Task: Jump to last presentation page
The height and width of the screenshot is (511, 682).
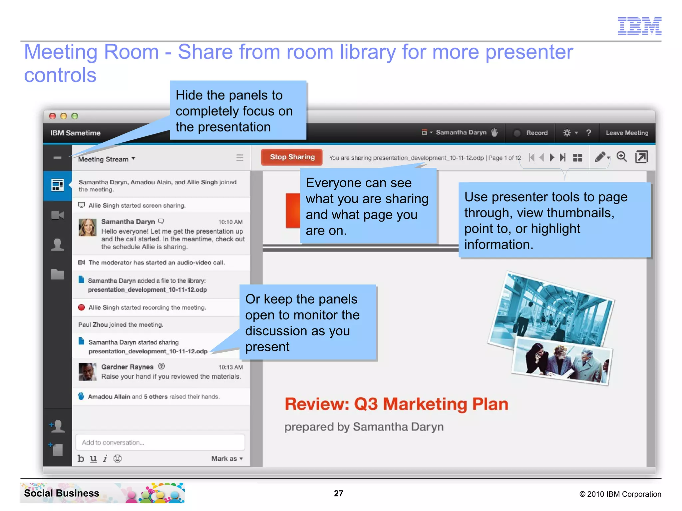Action: (x=562, y=157)
